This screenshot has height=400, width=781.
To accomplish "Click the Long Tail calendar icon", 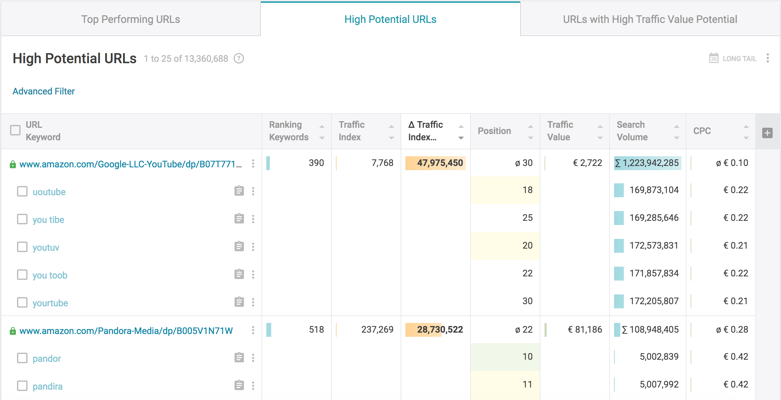I will click(714, 58).
